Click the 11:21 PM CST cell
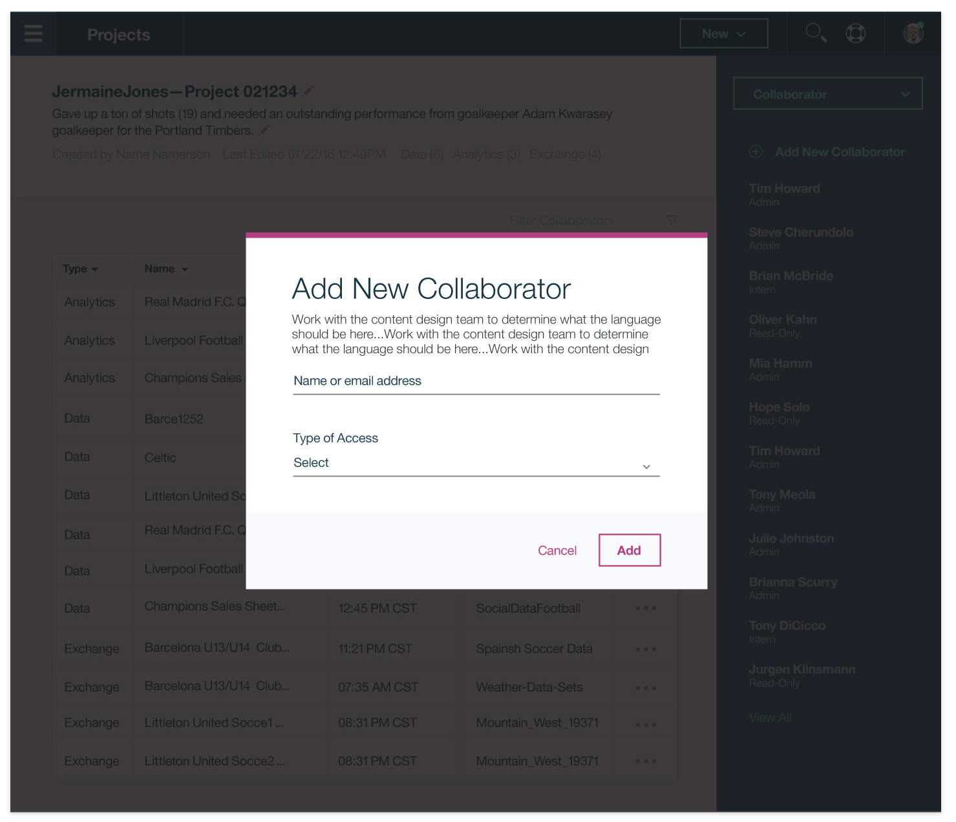 [375, 649]
